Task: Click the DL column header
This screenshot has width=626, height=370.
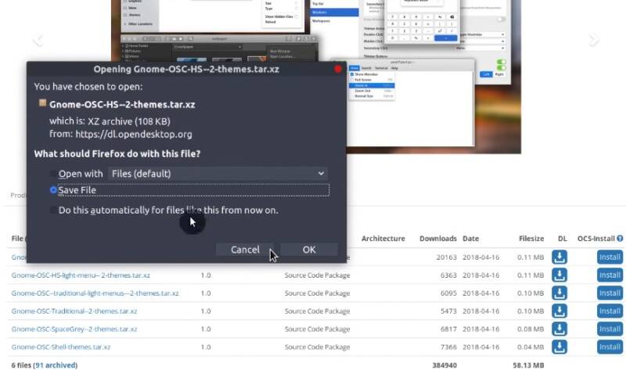Action: tap(562, 239)
